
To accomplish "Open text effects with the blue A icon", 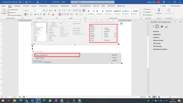I will pyautogui.click(x=44, y=14).
